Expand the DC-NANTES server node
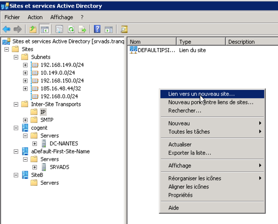This screenshot has width=278, height=224. point(35,143)
